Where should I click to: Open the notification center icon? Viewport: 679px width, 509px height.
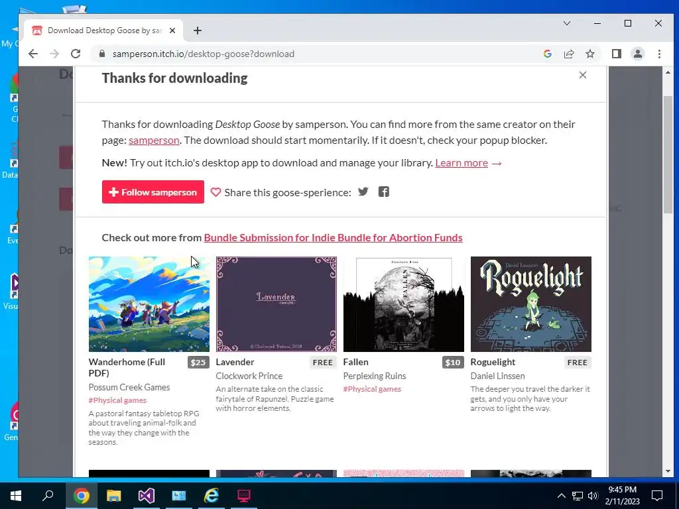657,496
